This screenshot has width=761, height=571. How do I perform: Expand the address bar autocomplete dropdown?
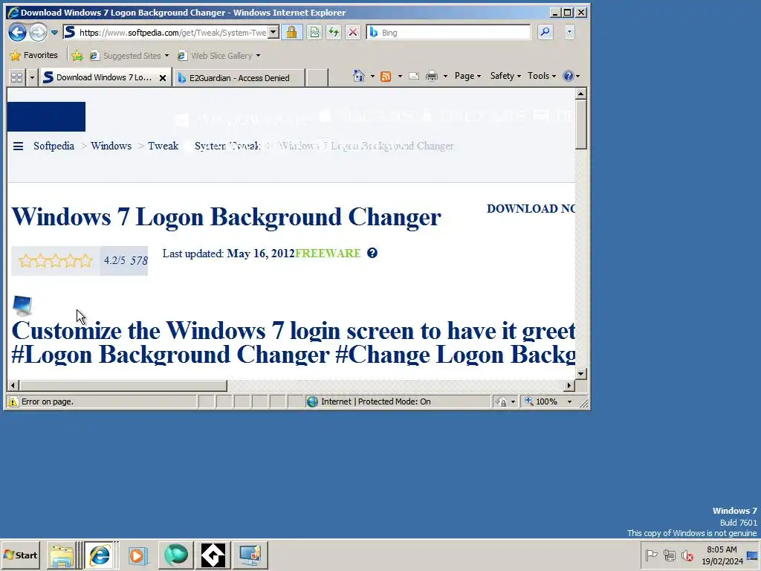[273, 33]
